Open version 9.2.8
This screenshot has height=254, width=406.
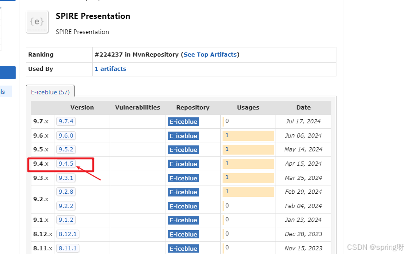coord(66,192)
